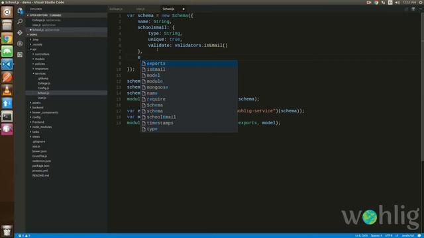Expand the frontend folder
424x238 pixels.
pos(66,122)
